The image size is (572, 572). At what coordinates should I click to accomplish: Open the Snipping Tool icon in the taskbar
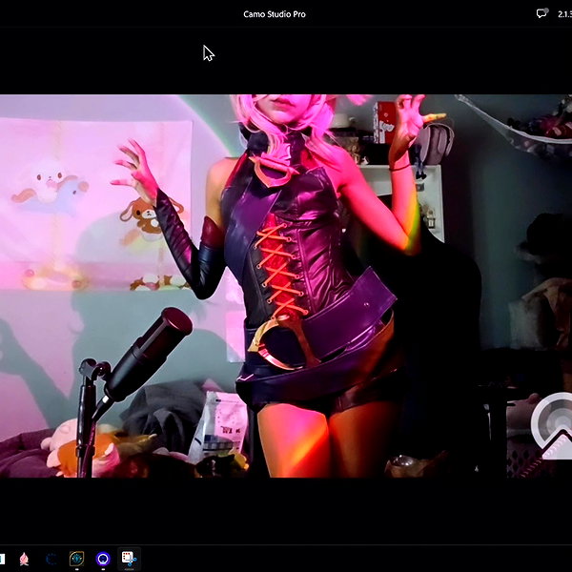(x=129, y=559)
